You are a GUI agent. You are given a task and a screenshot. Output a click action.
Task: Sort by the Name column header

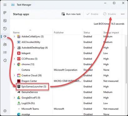click(16, 33)
